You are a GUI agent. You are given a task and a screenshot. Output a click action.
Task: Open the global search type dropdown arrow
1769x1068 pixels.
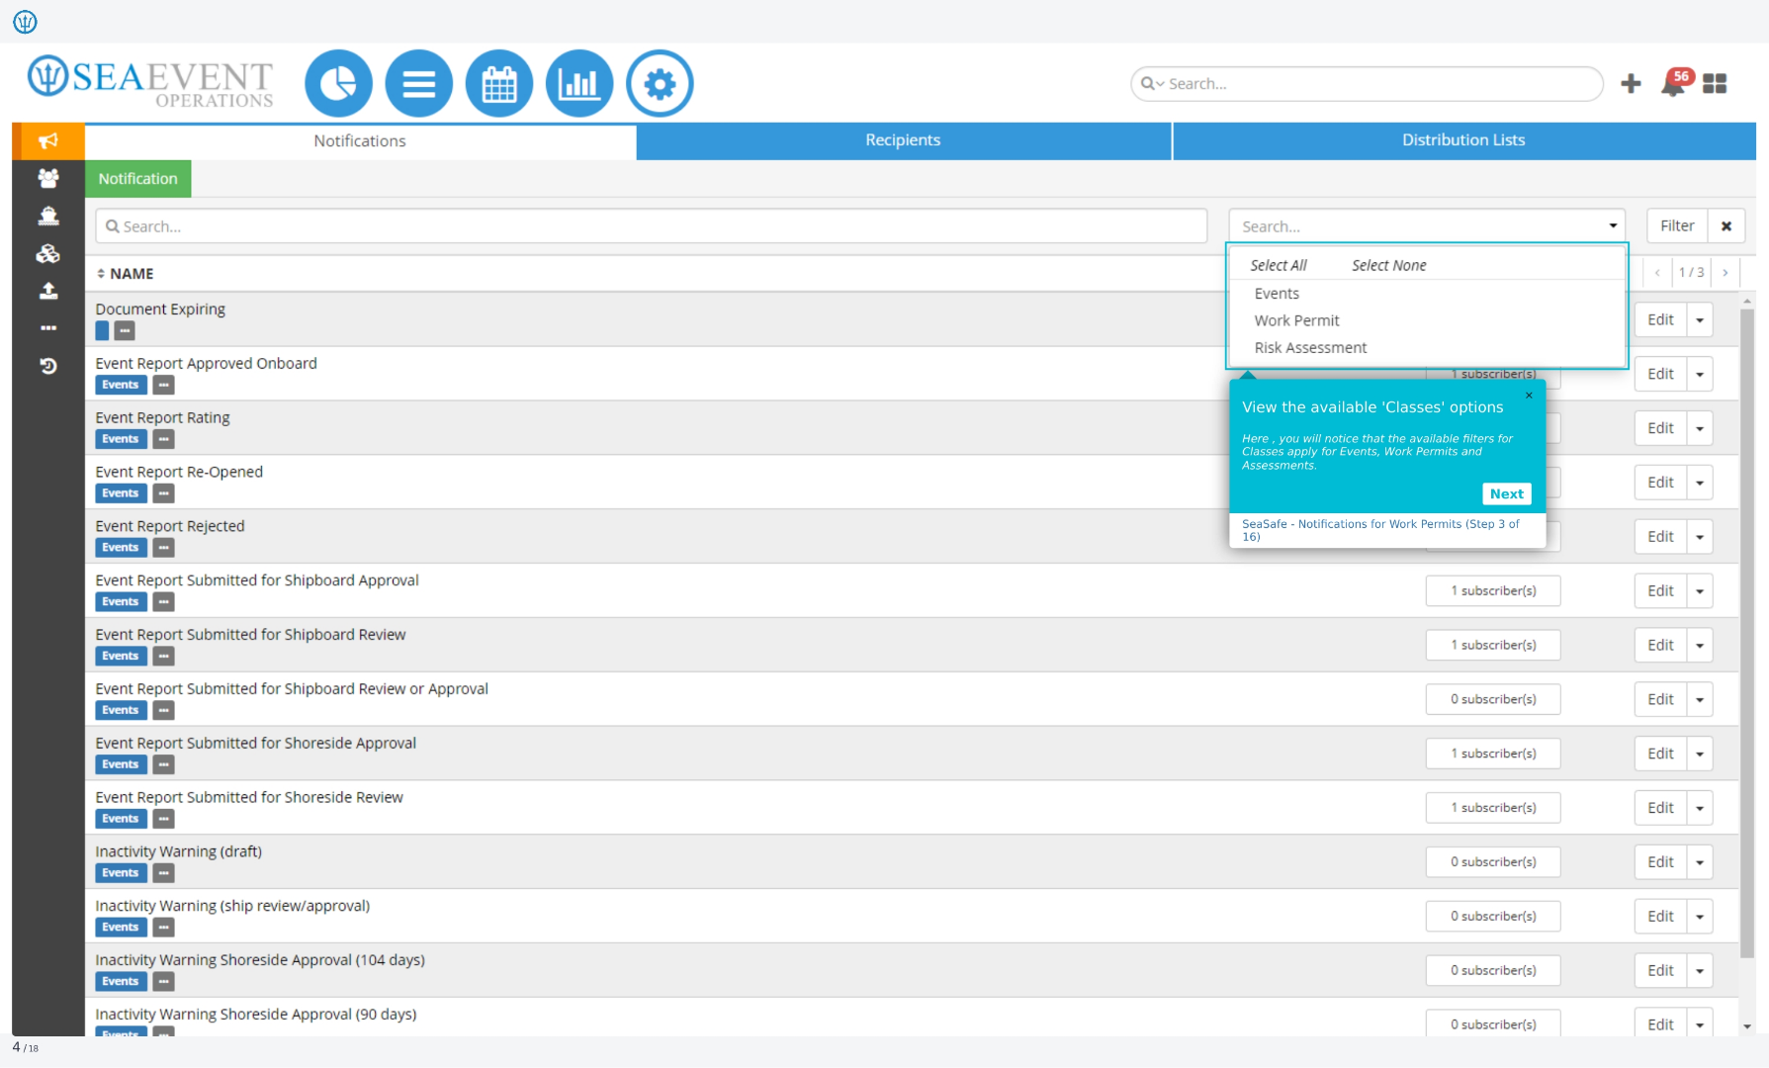click(x=1153, y=84)
